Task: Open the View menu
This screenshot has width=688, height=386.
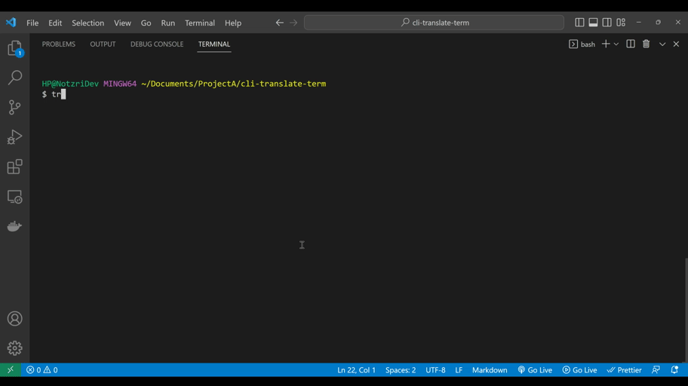Action: (x=122, y=23)
